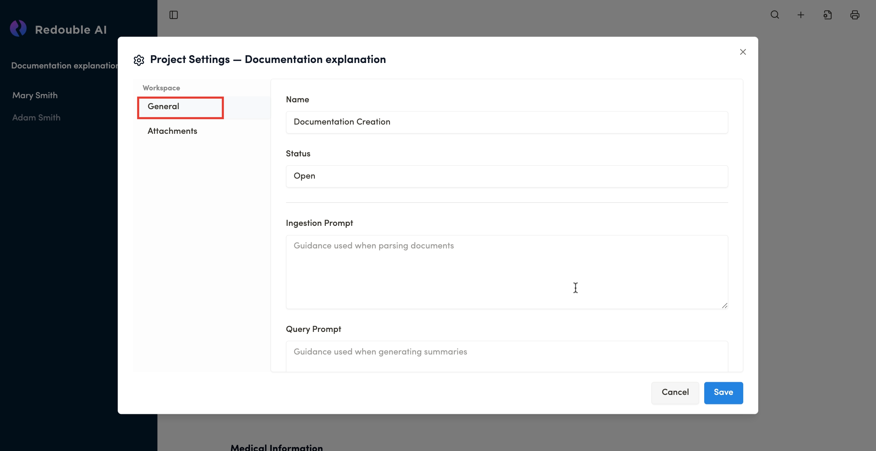Click the search magnifier icon
The height and width of the screenshot is (451, 876).
775,15
